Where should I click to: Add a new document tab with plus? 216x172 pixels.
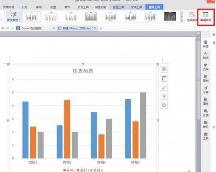[101, 28]
